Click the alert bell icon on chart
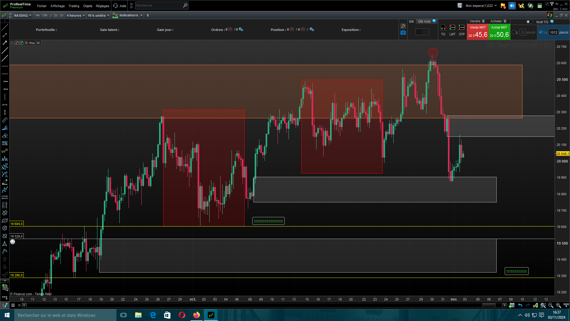The image size is (570, 321). click(x=12, y=43)
